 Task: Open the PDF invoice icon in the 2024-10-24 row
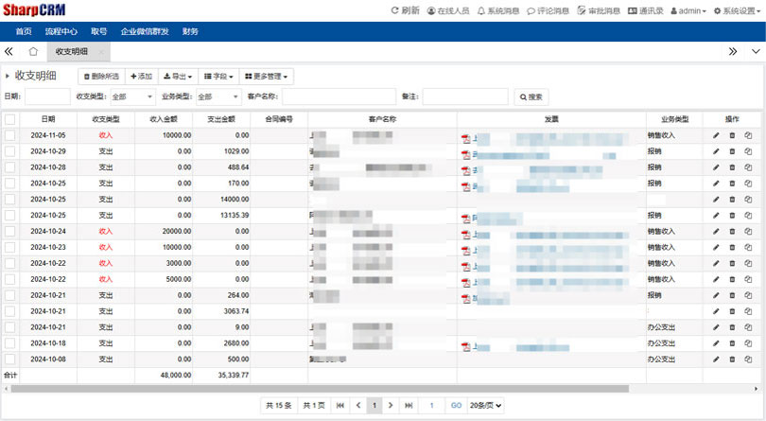pos(465,233)
